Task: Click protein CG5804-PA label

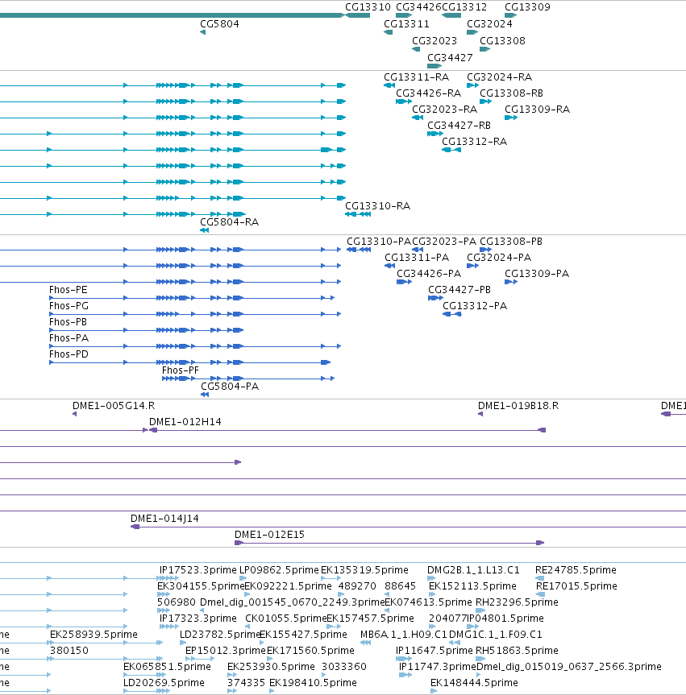Action: [230, 387]
